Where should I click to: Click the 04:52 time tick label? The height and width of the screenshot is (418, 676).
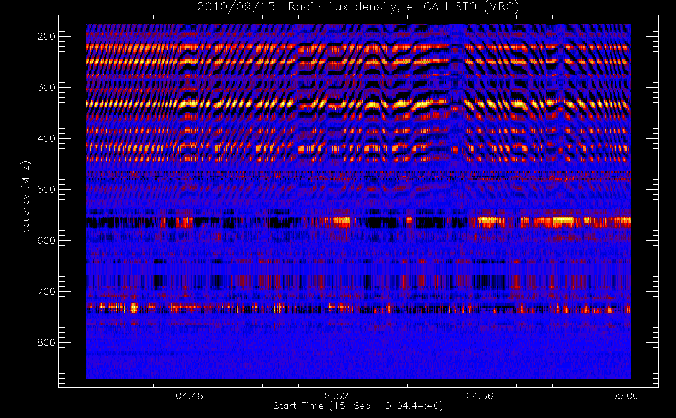coord(335,396)
